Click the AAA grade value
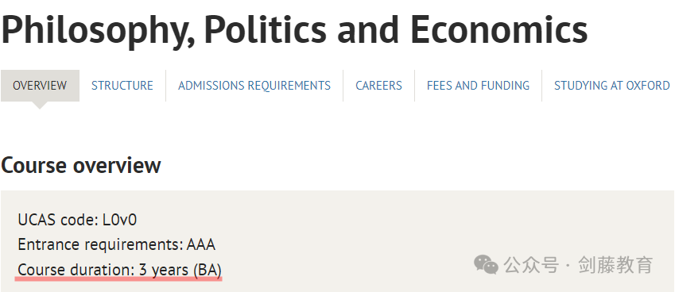The width and height of the screenshot is (675, 292). 201,245
